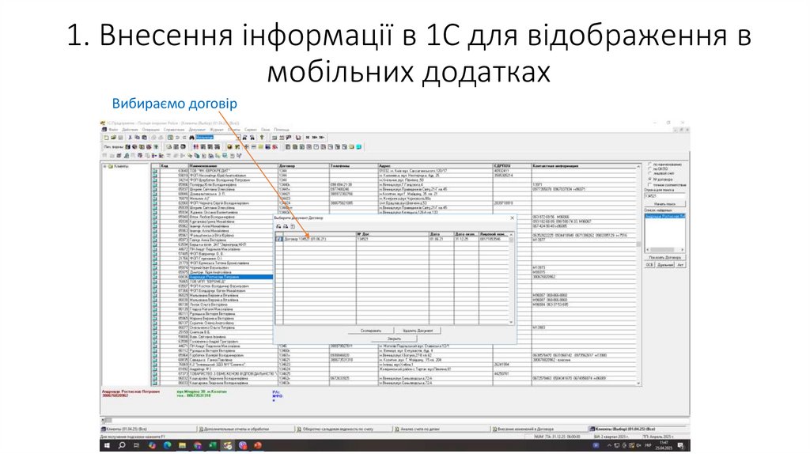Click the dialog list scroll-down arrow
Screen dimensions: 810x454
(x=512, y=322)
